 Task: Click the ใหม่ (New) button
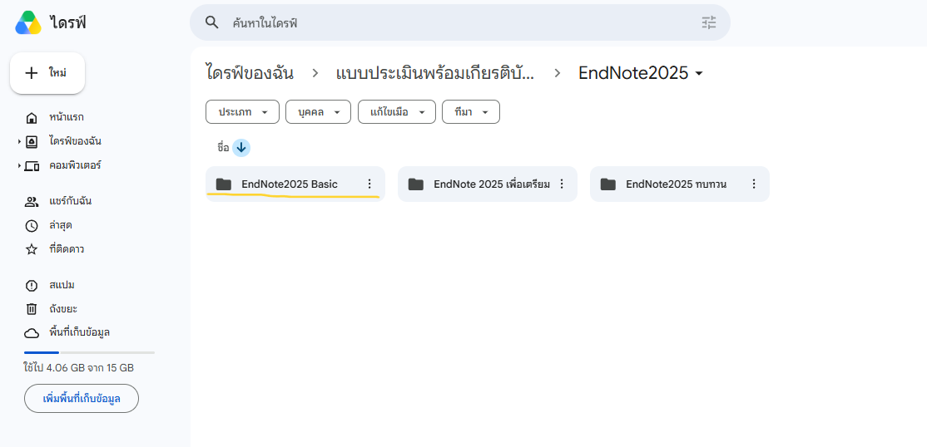[x=47, y=73]
